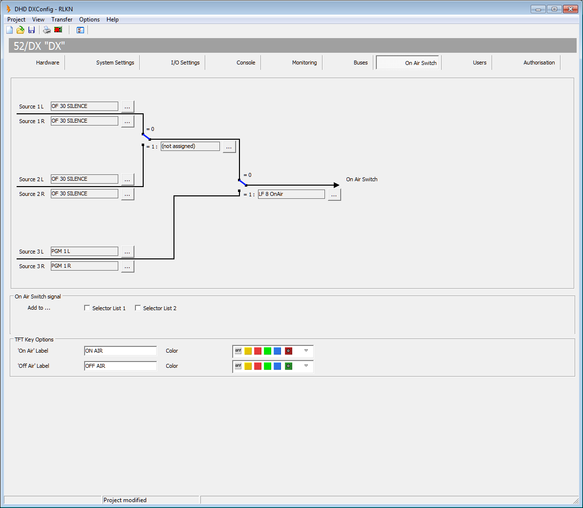This screenshot has width=583, height=508.
Task: Pick green for the On Air color
Action: tap(267, 351)
